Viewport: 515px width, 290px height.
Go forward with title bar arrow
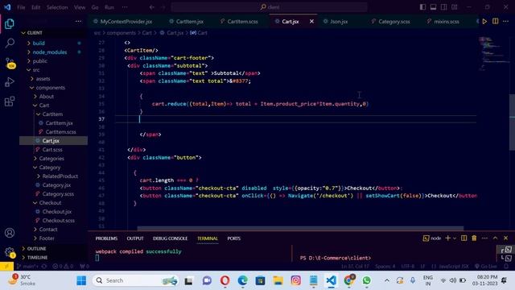click(x=163, y=7)
